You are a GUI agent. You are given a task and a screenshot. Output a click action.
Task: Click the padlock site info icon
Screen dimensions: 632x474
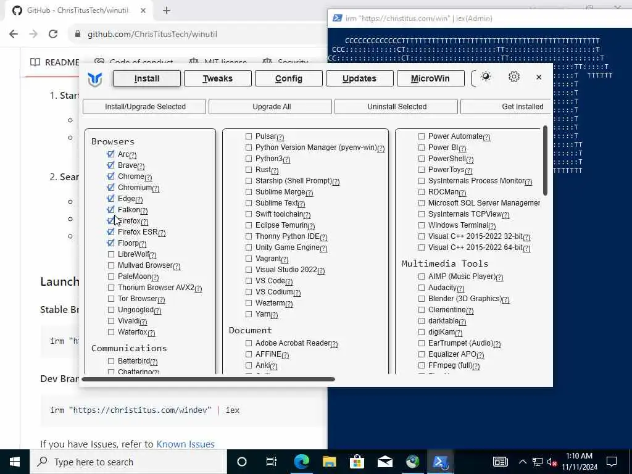[x=77, y=34]
